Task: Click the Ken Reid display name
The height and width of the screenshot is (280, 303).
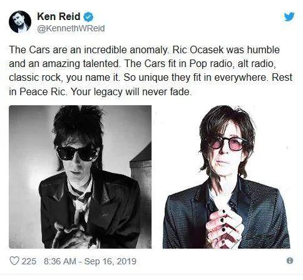Action: [59, 16]
